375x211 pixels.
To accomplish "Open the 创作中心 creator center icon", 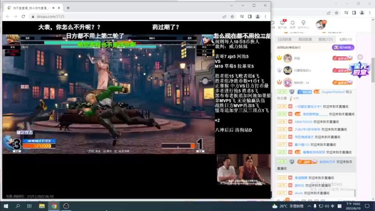I will click(x=303, y=24).
